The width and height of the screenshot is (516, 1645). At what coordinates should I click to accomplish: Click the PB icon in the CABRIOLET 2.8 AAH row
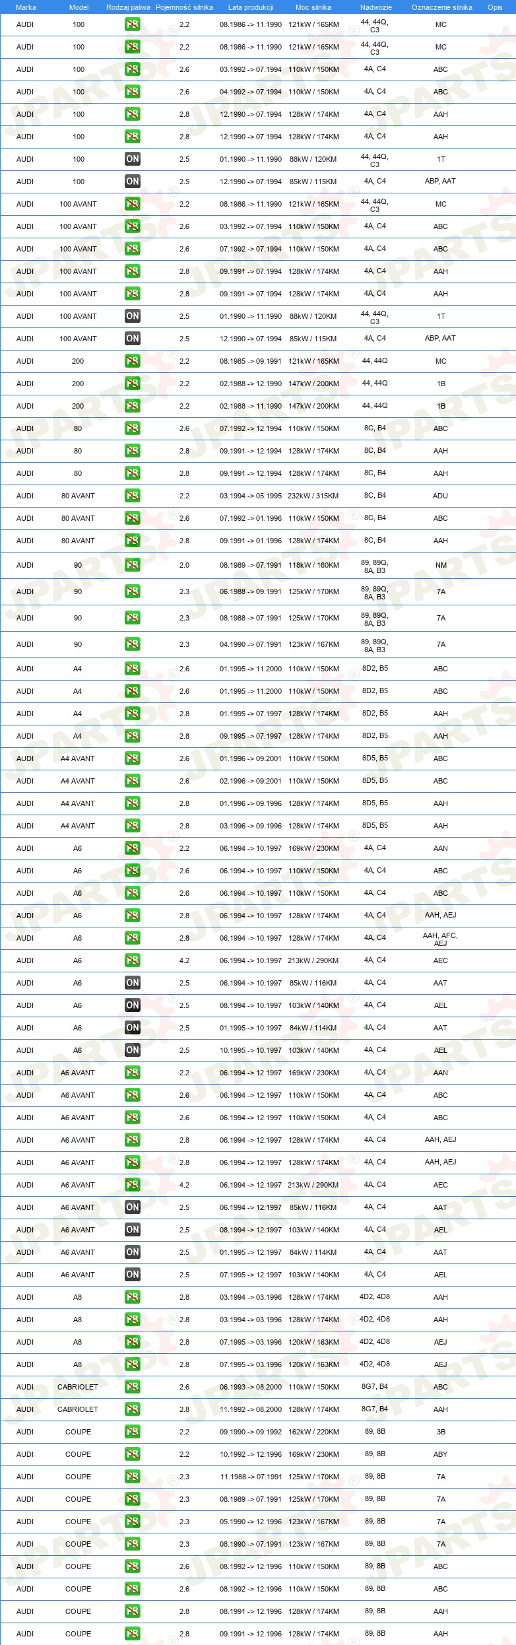(133, 1409)
